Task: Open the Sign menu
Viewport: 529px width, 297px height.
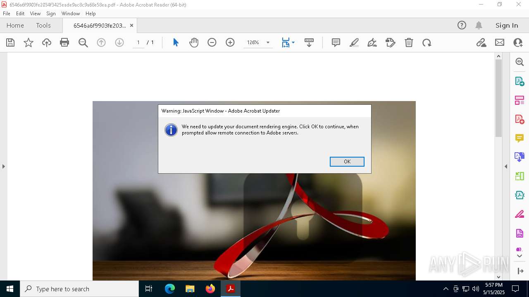Action: click(x=51, y=14)
